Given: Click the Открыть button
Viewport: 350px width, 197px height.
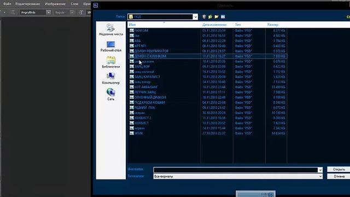Looking at the screenshot, I should point(339,169).
